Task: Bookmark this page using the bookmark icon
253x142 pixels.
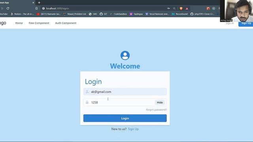Action: 36,8
